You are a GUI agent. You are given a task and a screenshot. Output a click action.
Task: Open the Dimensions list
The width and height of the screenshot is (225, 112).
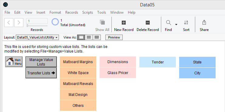tap(118, 62)
